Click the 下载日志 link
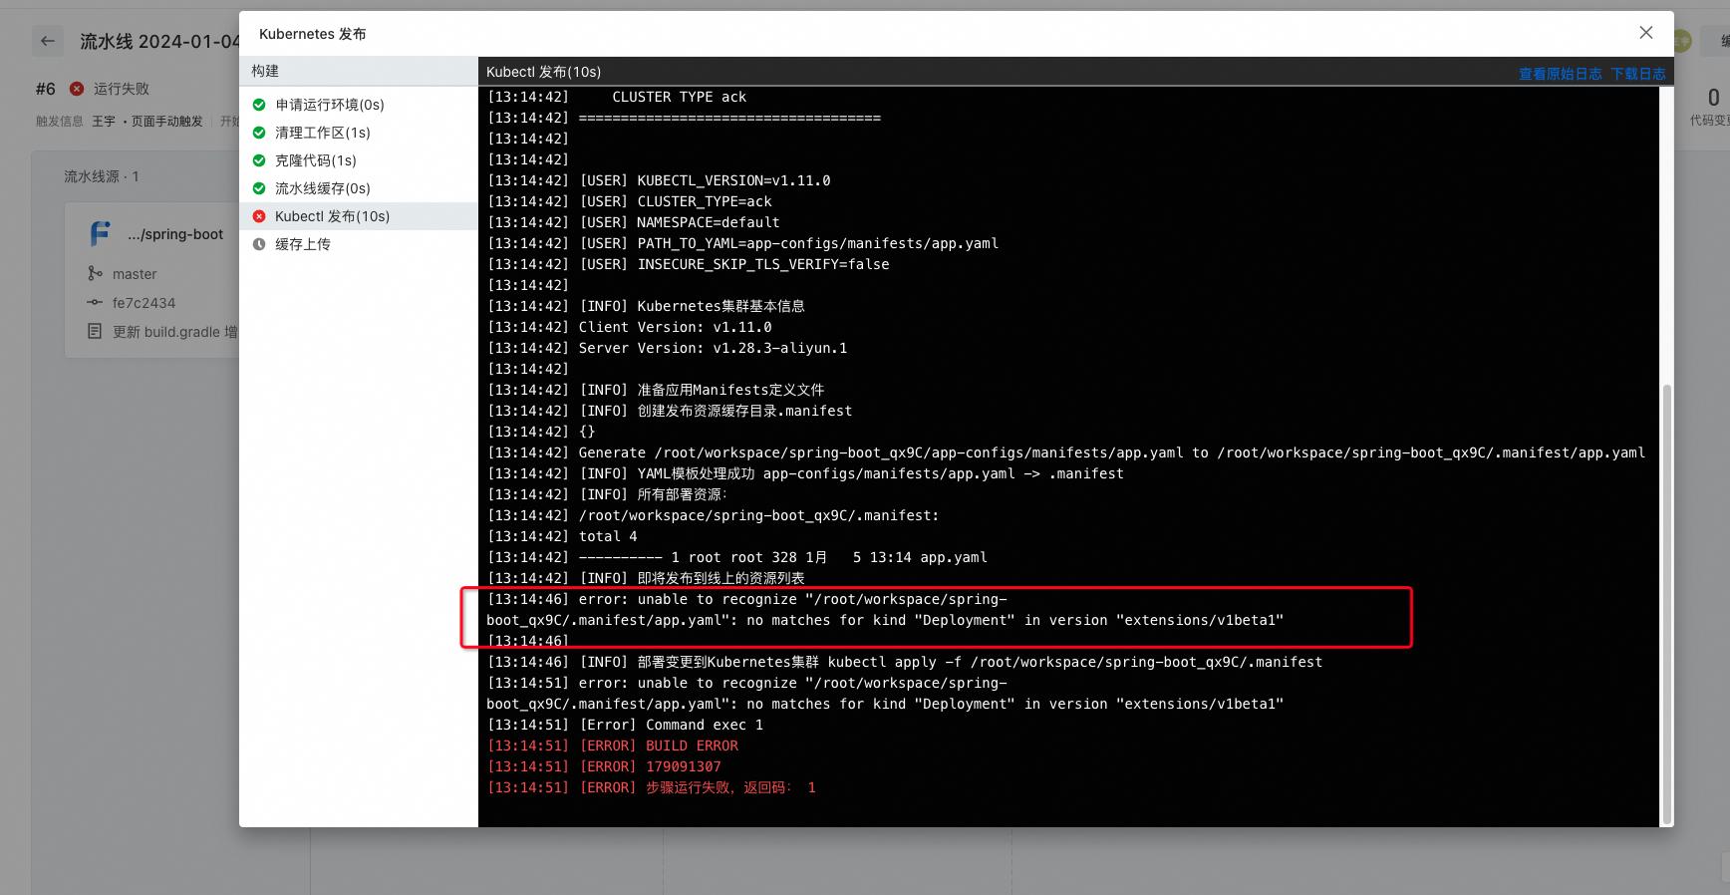The height and width of the screenshot is (895, 1730). coord(1638,74)
